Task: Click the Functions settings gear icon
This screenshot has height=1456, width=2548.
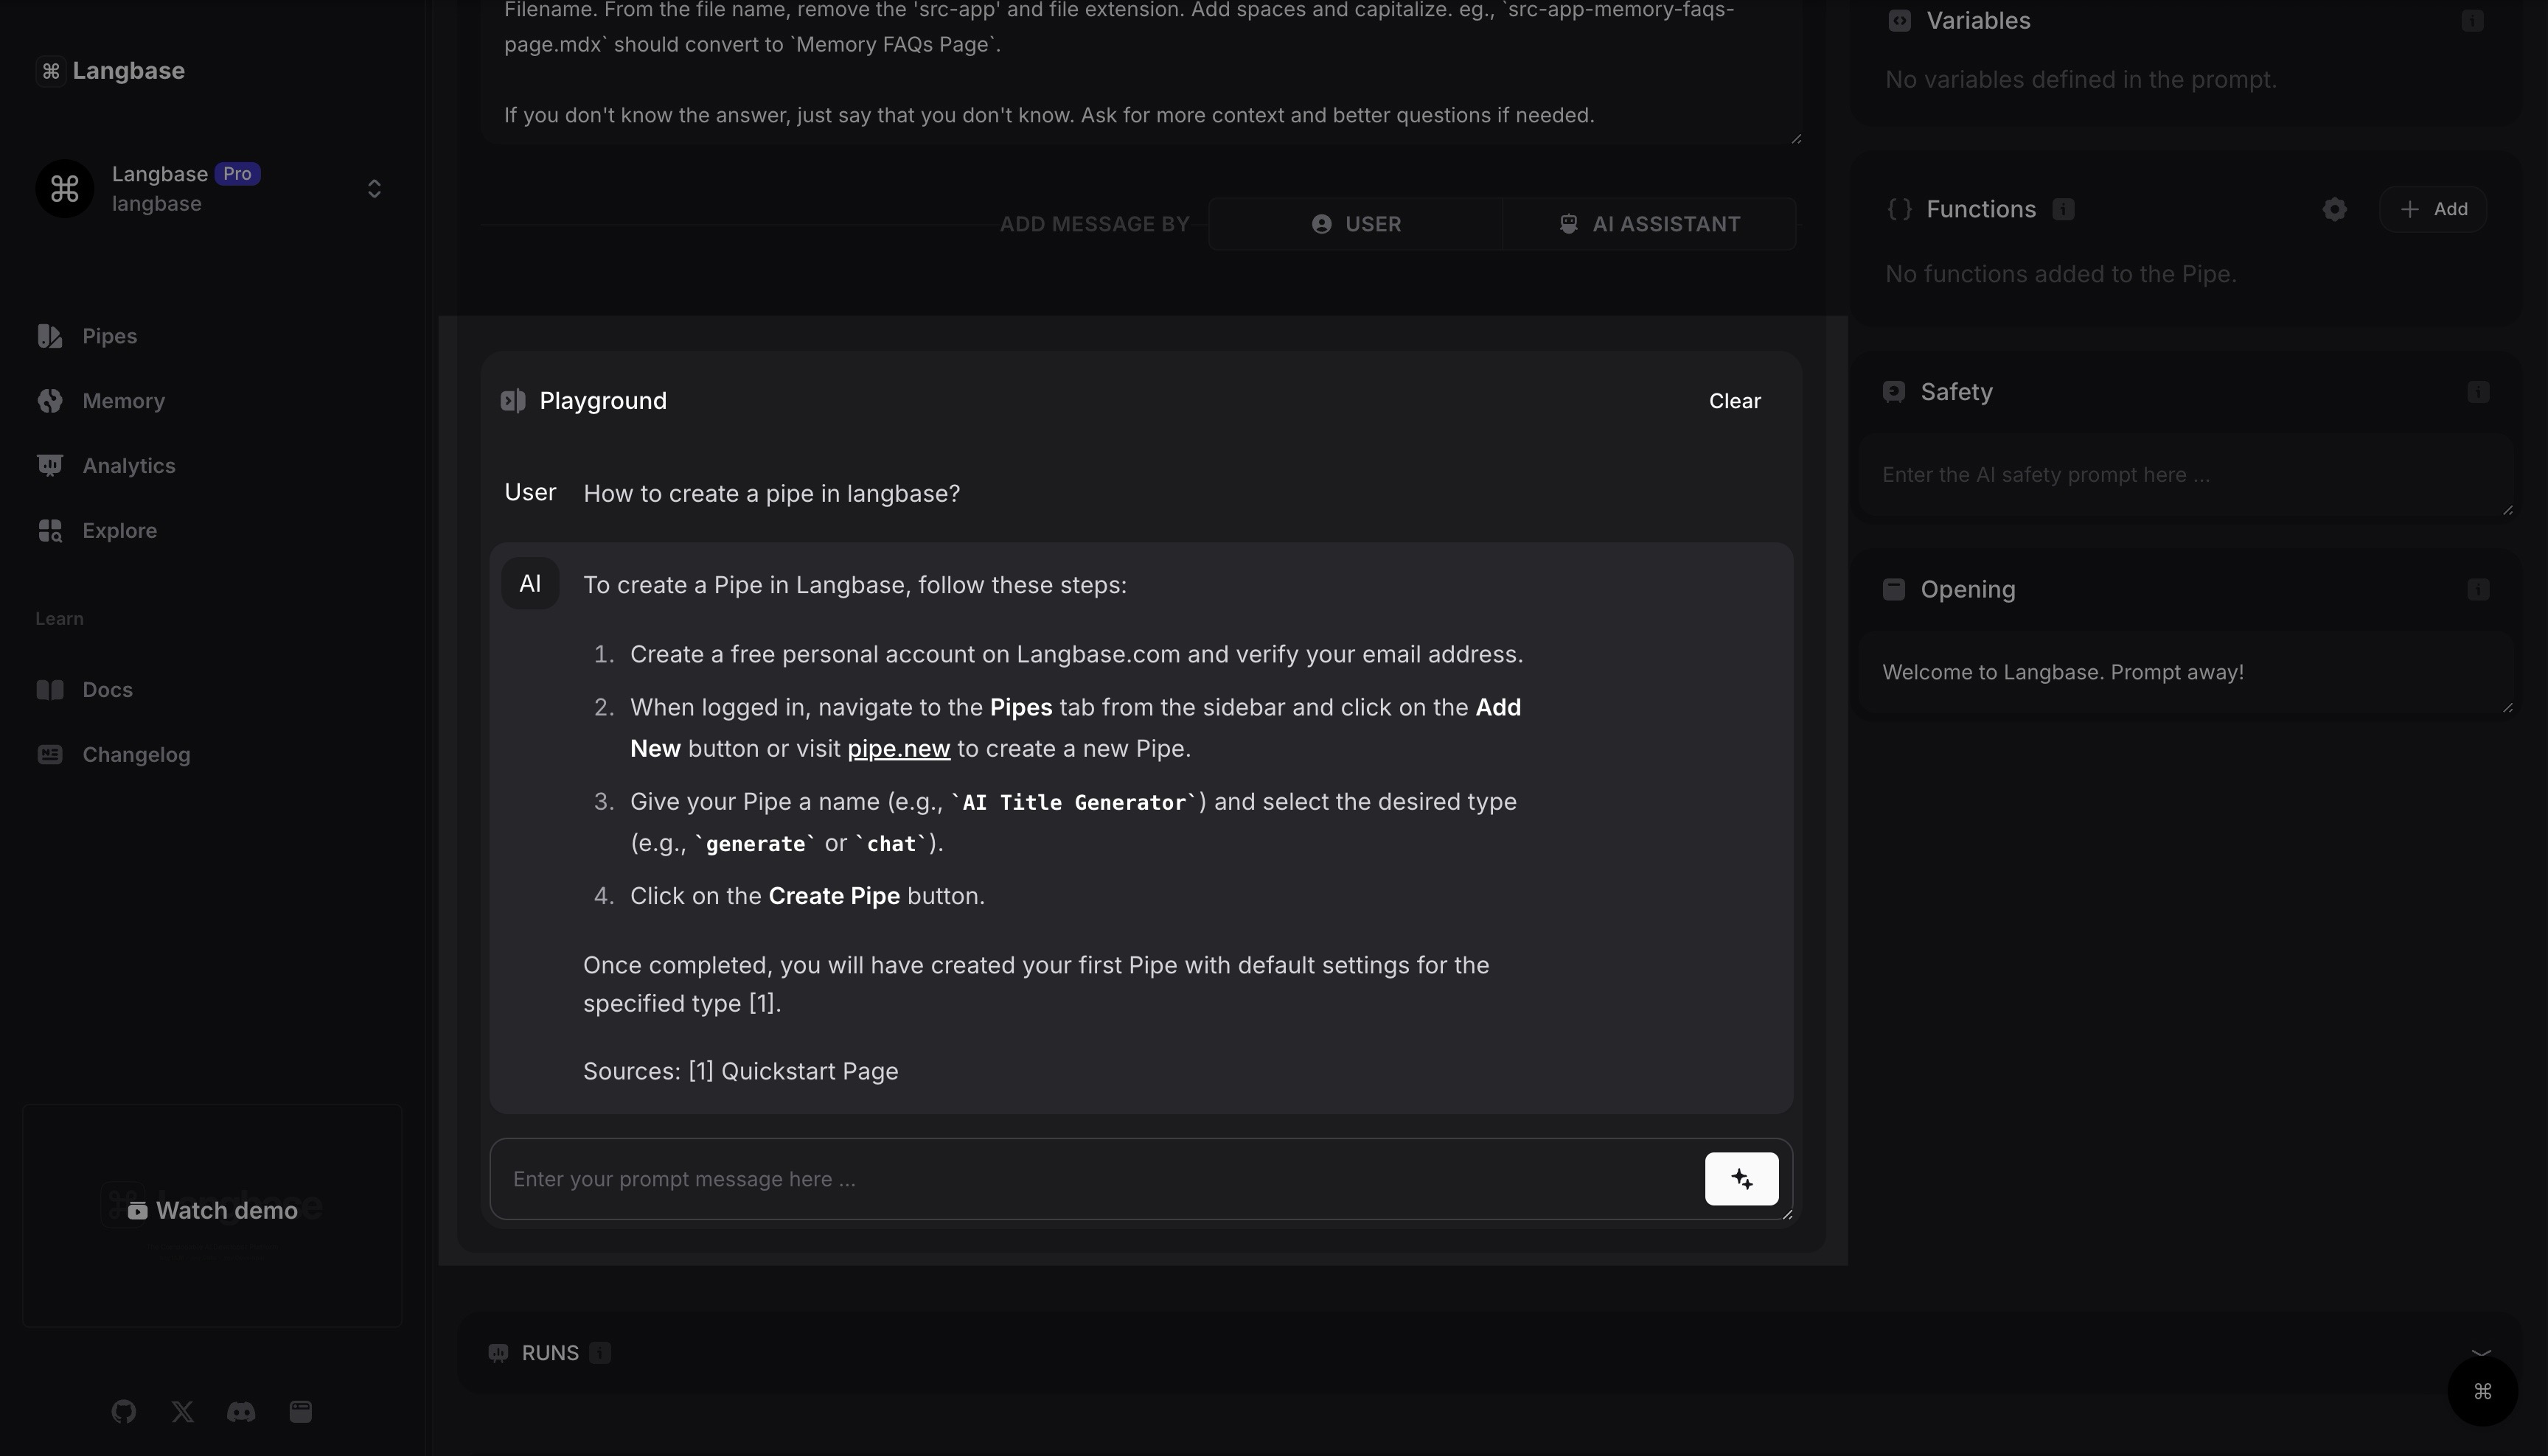Action: tap(2334, 209)
